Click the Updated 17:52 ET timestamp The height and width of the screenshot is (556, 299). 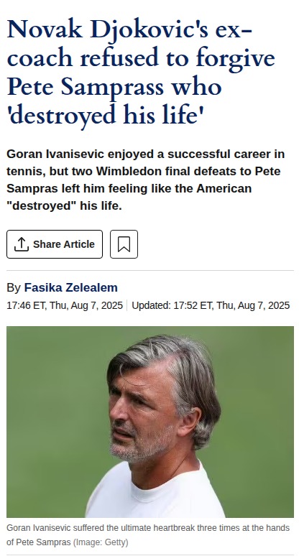click(x=211, y=305)
